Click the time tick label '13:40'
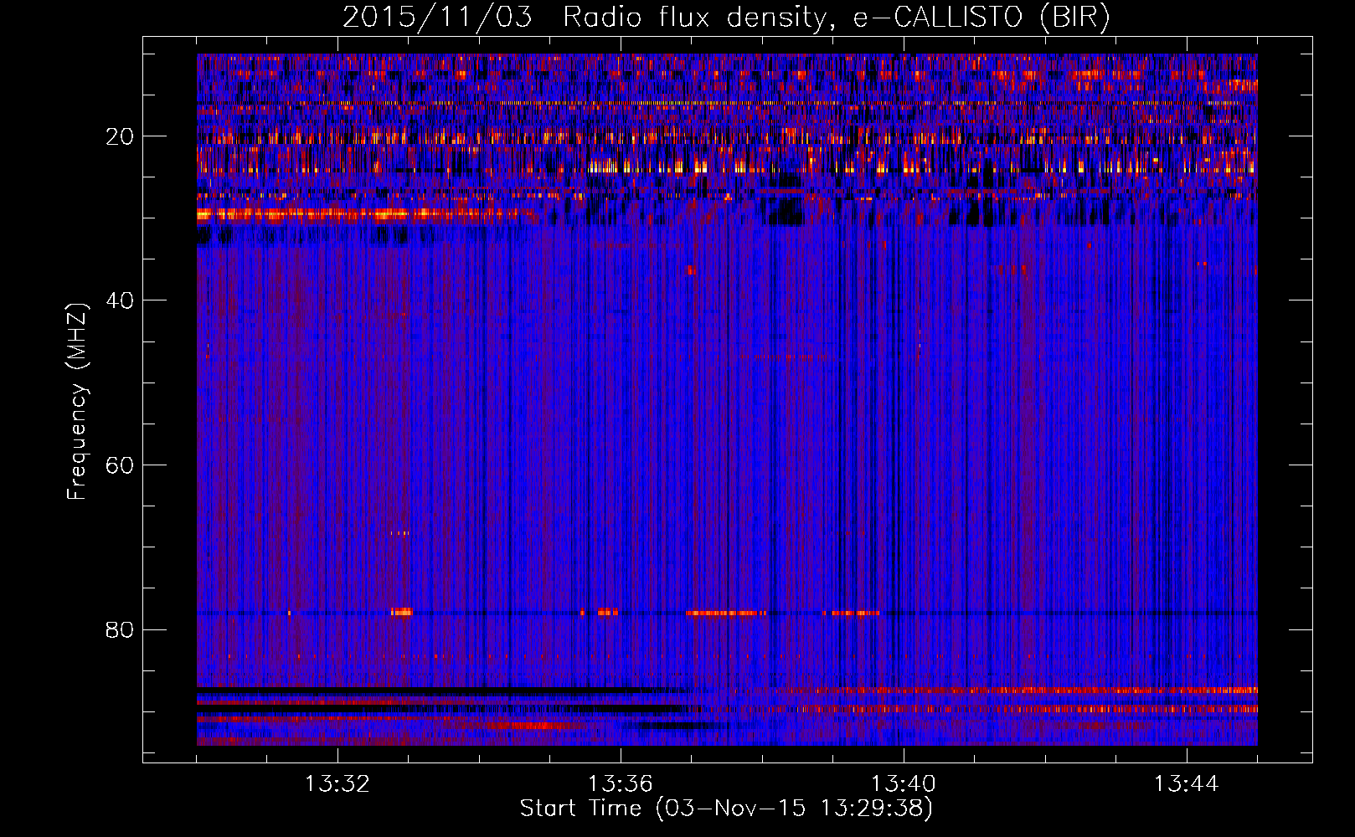1355x837 pixels. coord(904,784)
